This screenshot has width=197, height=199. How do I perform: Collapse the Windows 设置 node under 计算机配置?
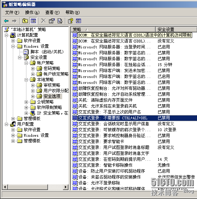[x=13, y=46]
